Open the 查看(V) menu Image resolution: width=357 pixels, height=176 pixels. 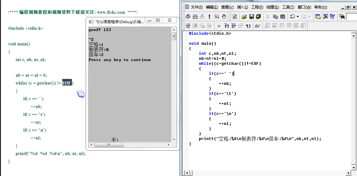(228, 7)
